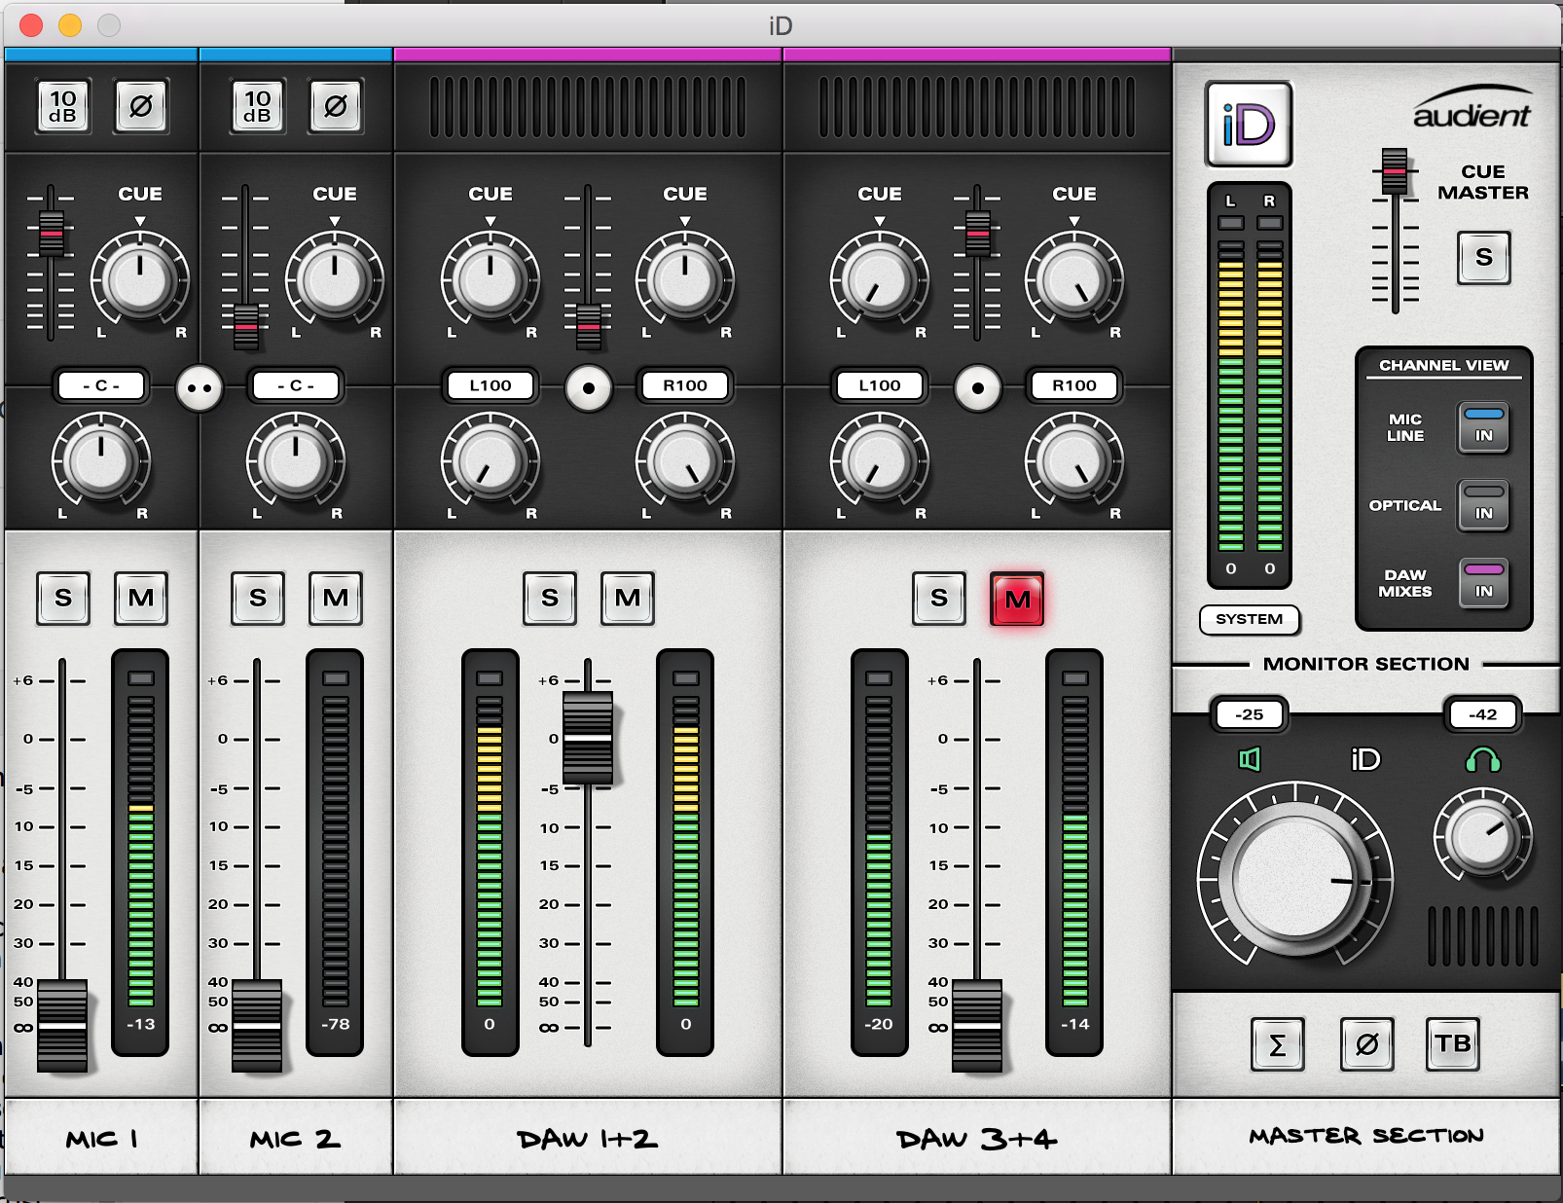Toggle Optical IN channel view

1483,505
